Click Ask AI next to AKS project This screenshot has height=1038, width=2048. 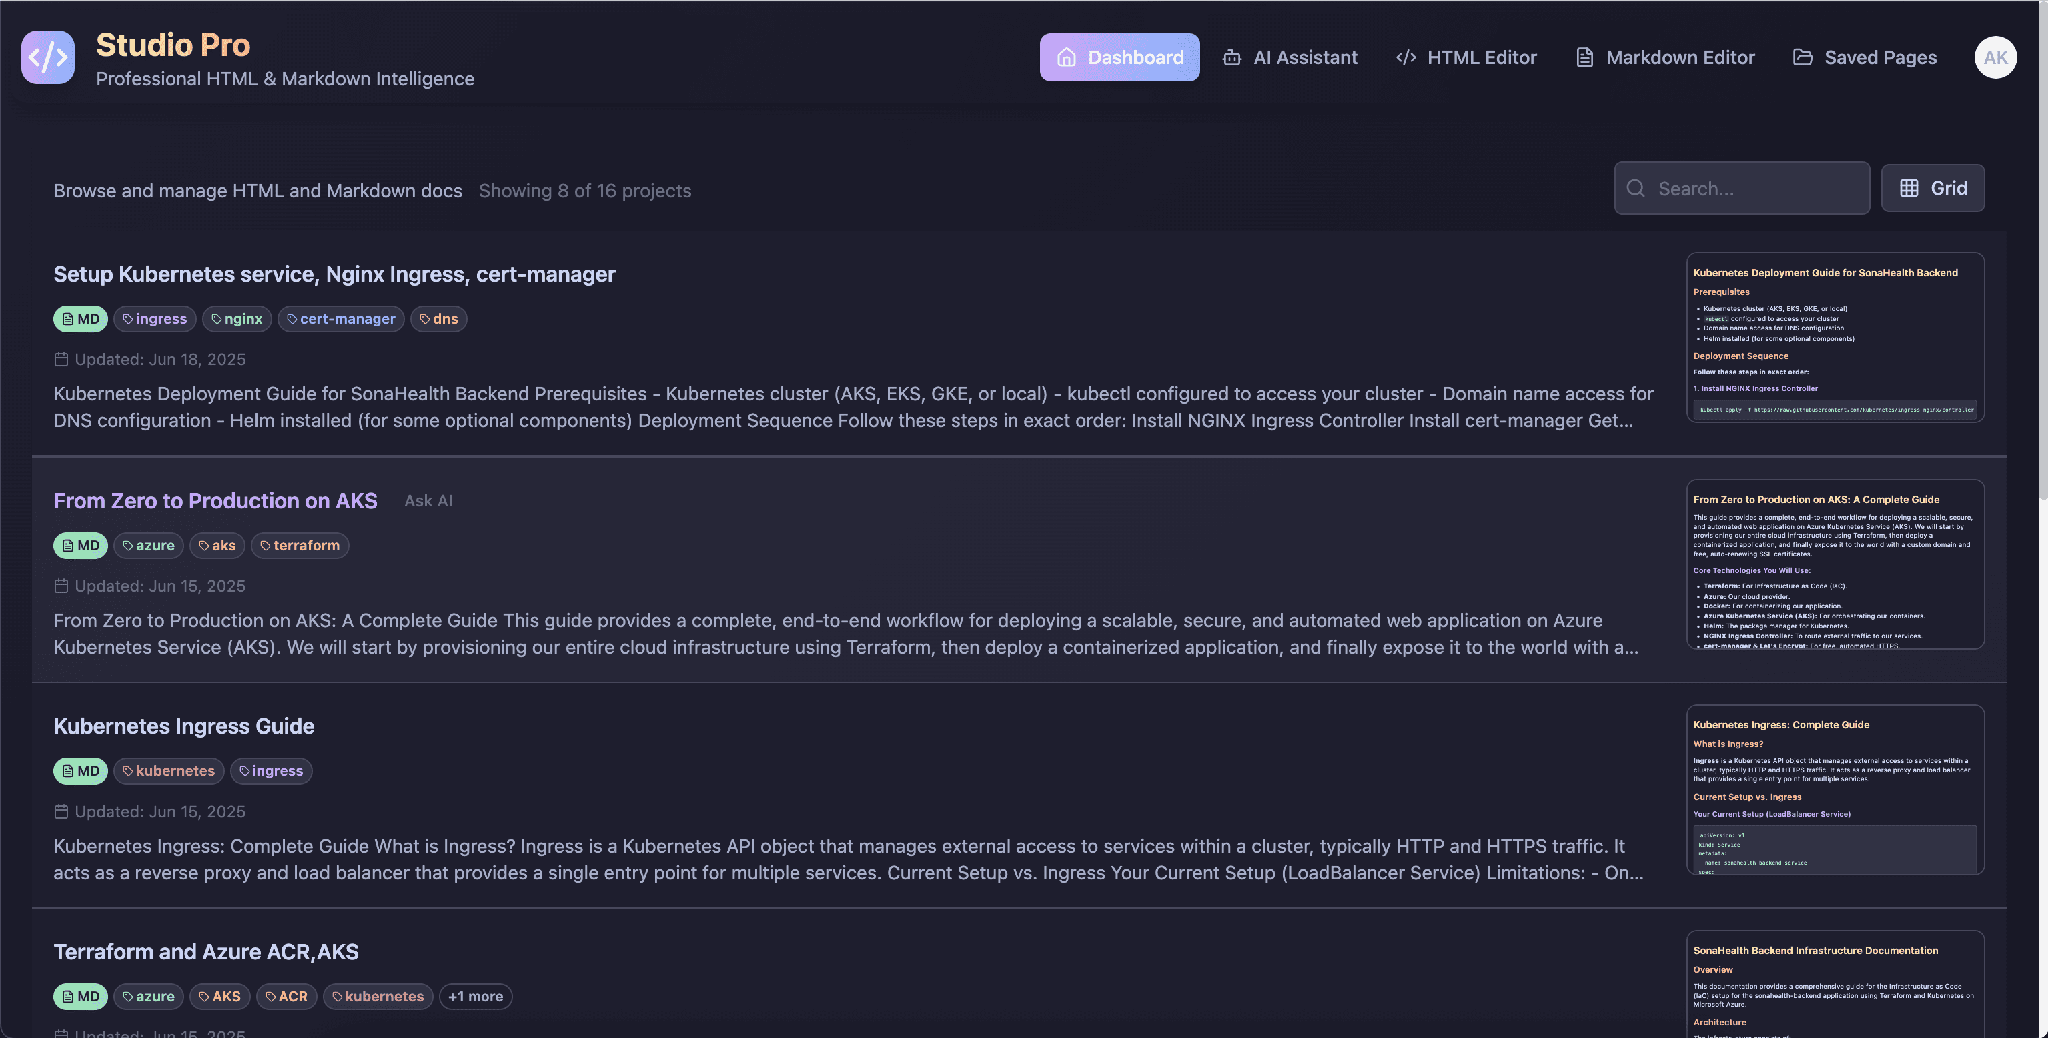click(x=428, y=501)
